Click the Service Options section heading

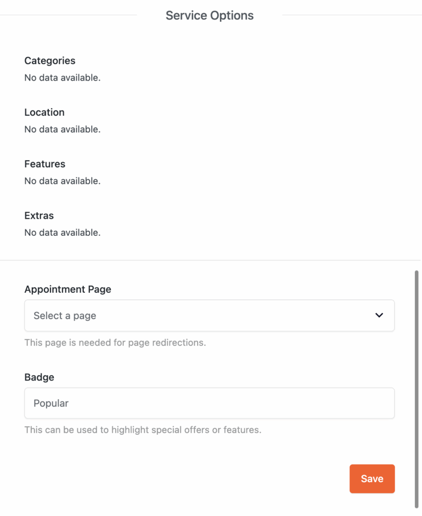[209, 16]
